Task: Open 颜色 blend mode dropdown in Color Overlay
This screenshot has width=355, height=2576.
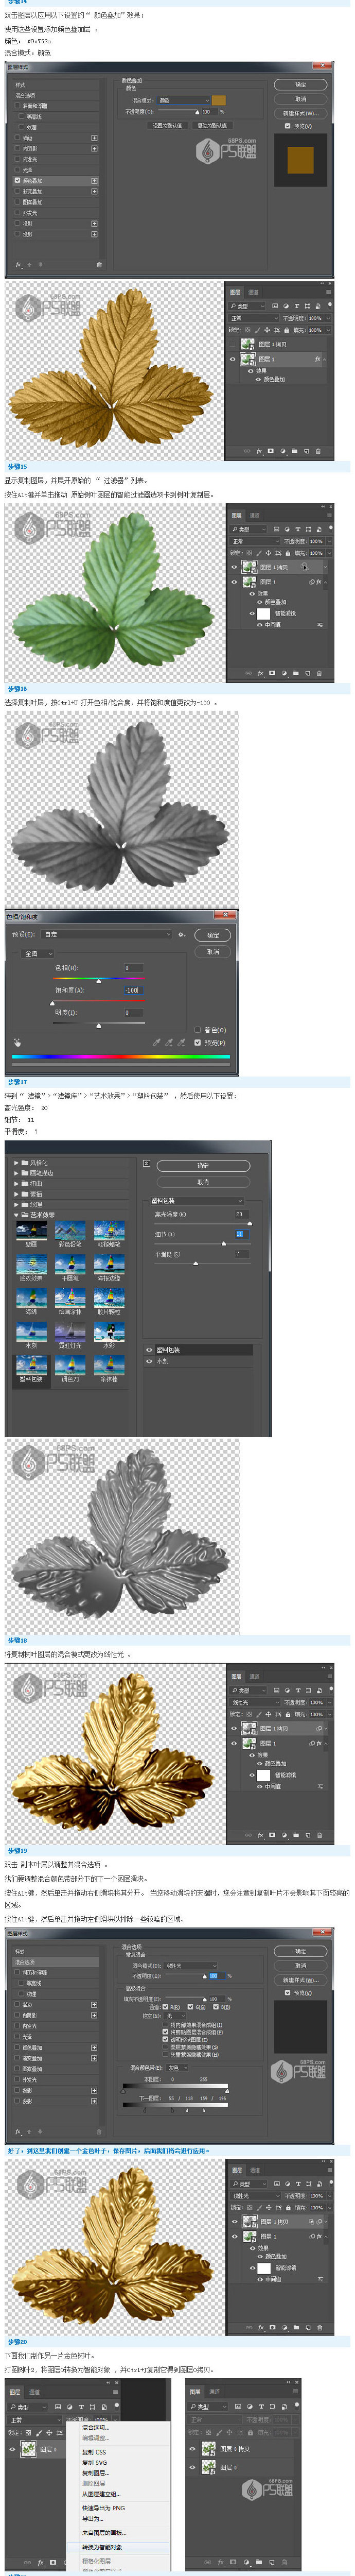Action: tap(183, 100)
